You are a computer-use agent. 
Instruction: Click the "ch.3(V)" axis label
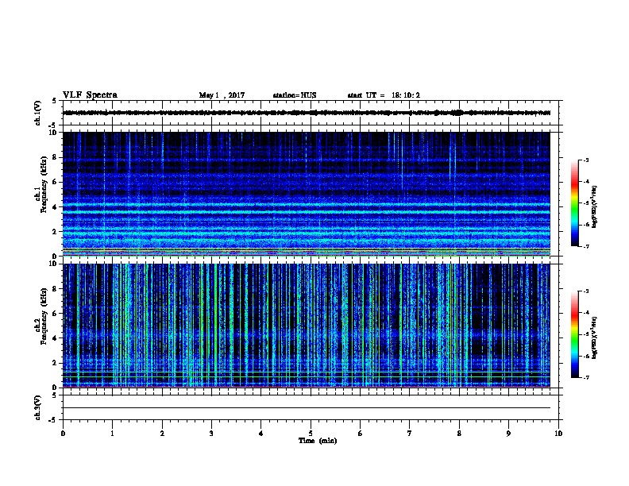38,407
